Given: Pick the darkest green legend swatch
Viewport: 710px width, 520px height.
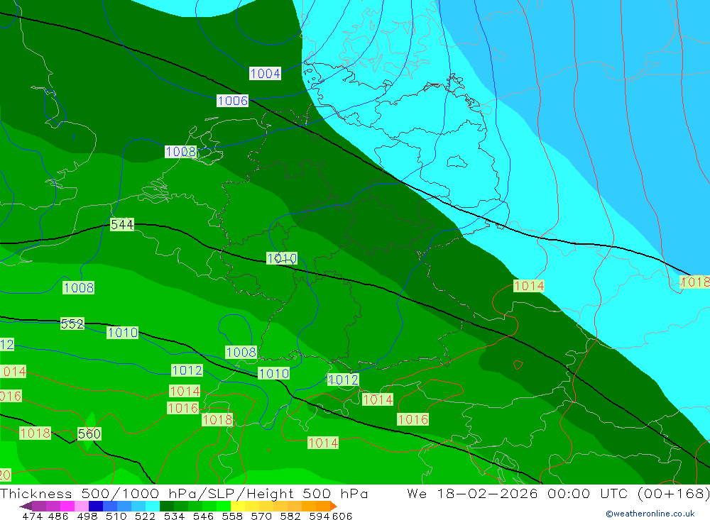Looking at the screenshot, I should tap(167, 506).
